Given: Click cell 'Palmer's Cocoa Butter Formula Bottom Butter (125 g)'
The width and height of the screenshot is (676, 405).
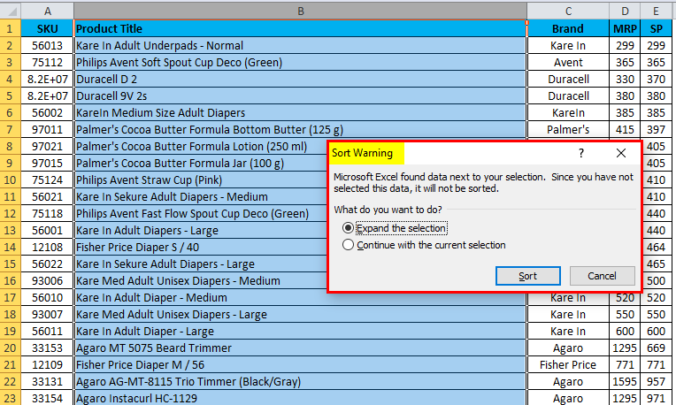Looking at the screenshot, I should (301, 129).
